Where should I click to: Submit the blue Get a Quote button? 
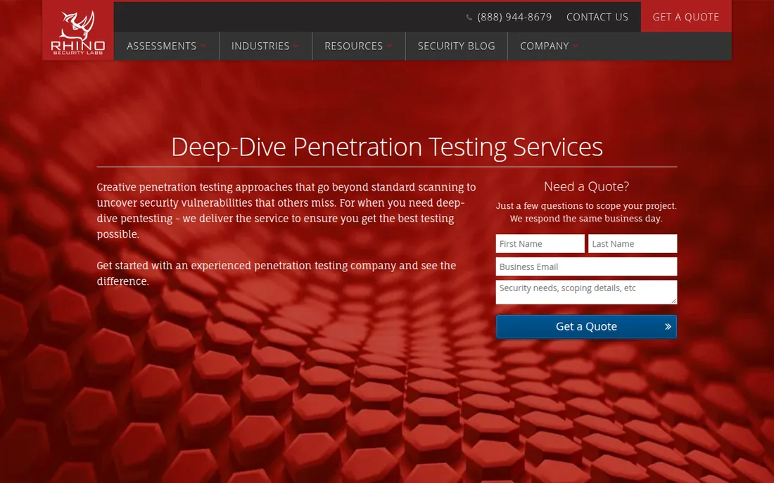pyautogui.click(x=586, y=327)
